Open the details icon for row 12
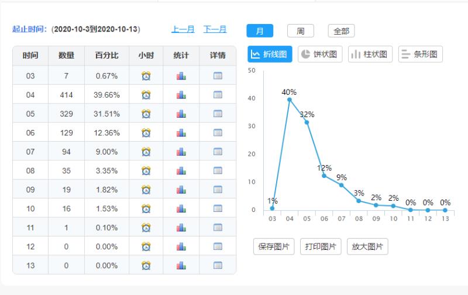The height and width of the screenshot is (295, 468). (218, 246)
